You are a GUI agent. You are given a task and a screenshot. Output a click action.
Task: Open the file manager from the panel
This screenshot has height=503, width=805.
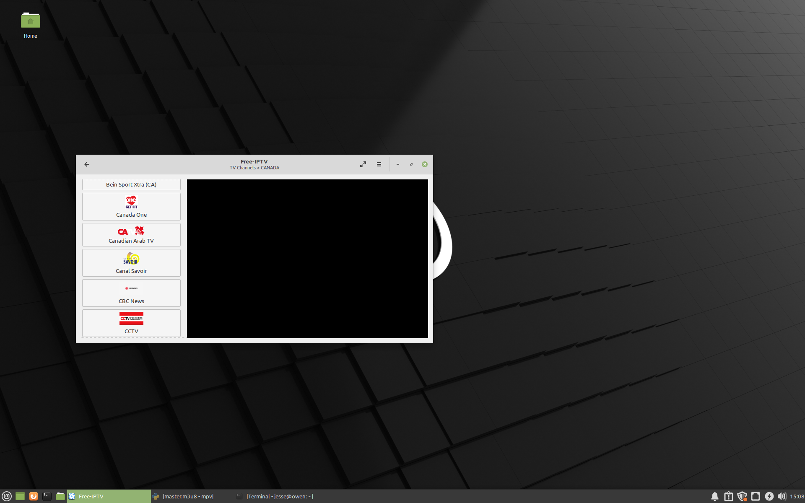[x=60, y=496]
